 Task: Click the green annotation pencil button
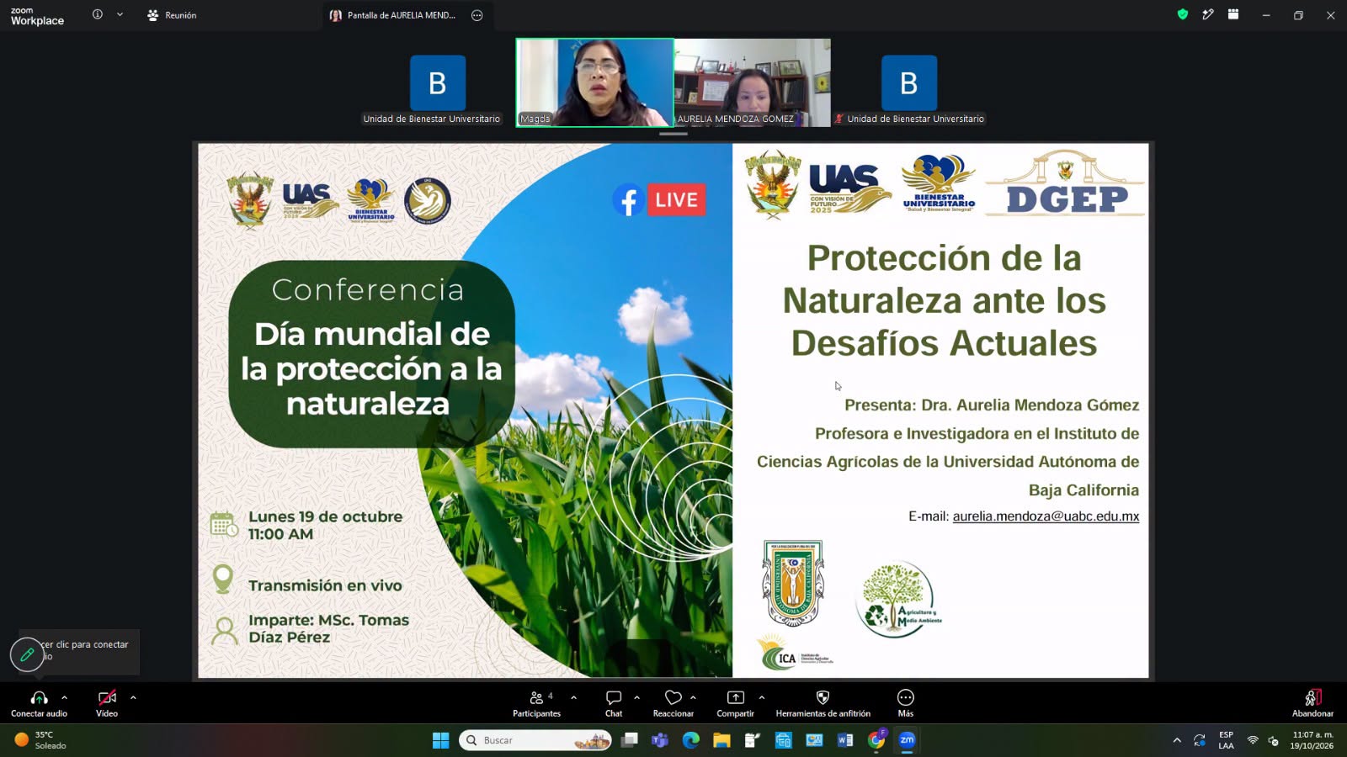coord(27,654)
